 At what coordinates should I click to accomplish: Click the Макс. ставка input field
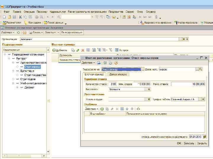(x=188, y=84)
